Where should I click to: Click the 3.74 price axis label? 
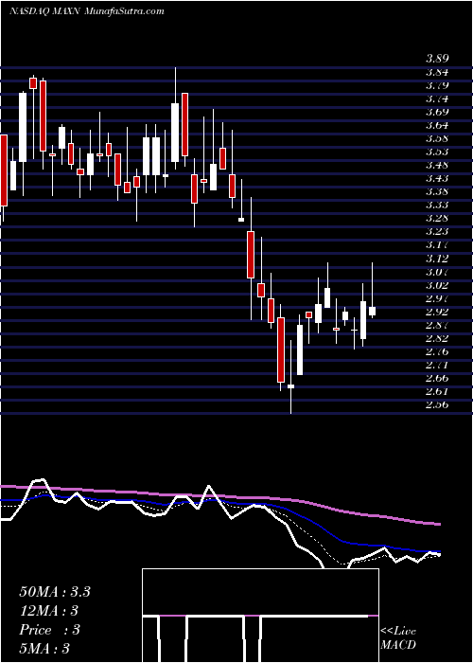pyautogui.click(x=437, y=99)
